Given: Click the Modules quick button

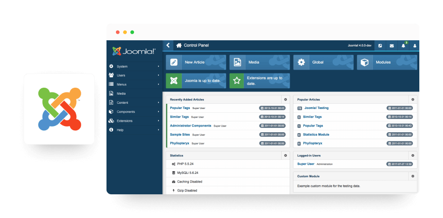Looking at the screenshot, I should (x=387, y=62).
